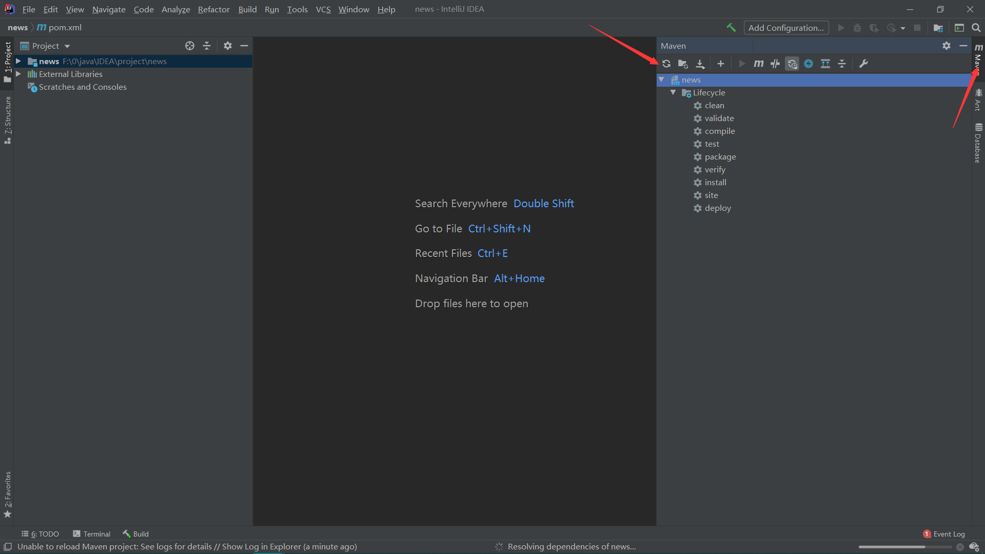
Task: Run with Coverage icon
Action: coord(874,28)
